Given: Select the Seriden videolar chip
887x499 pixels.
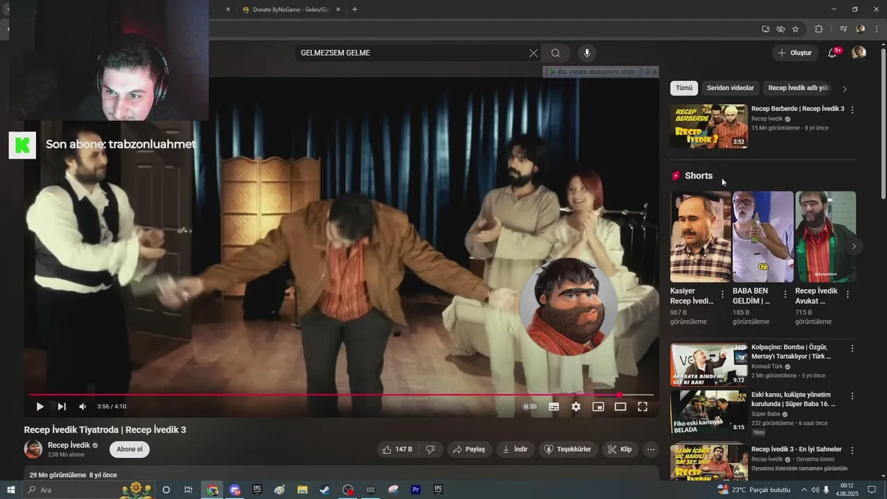Looking at the screenshot, I should point(730,88).
